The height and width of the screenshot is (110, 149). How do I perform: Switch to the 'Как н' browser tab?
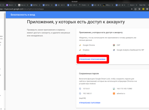coord(23,5)
